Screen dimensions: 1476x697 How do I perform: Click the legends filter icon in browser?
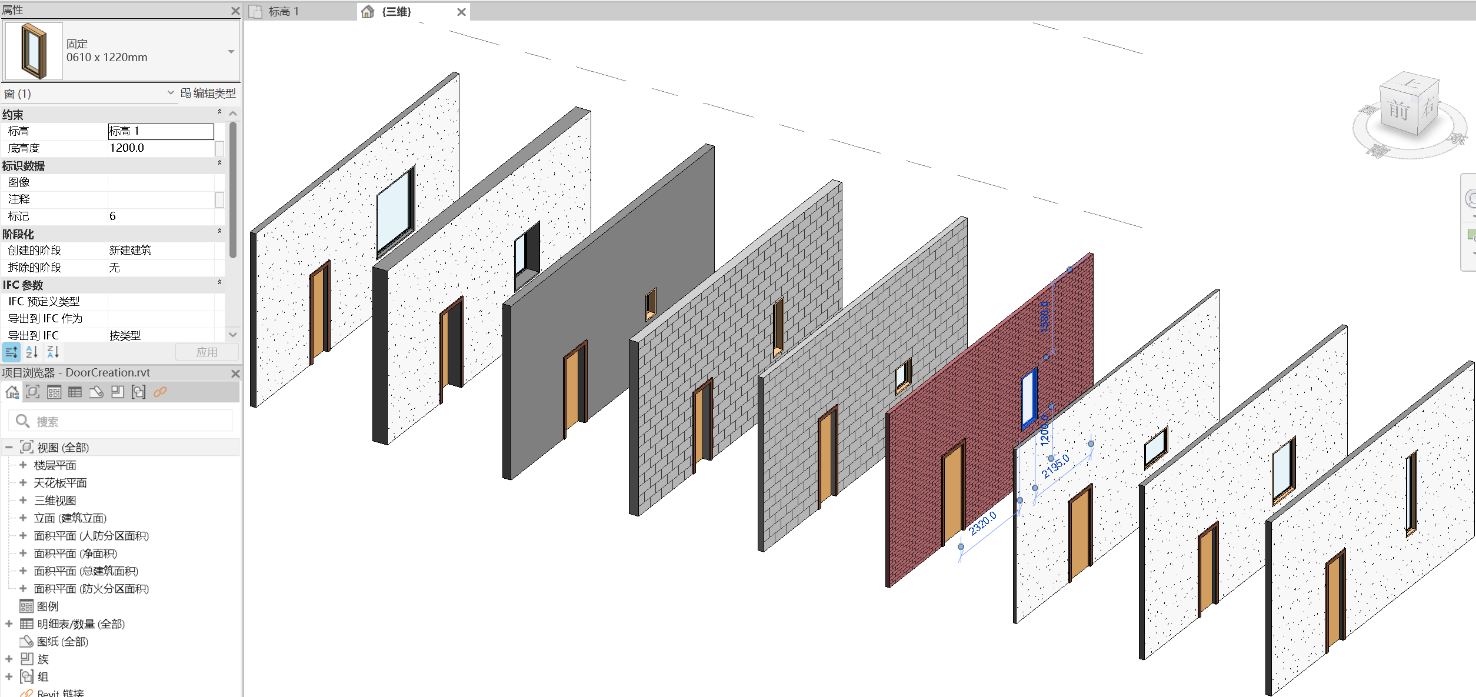point(54,392)
